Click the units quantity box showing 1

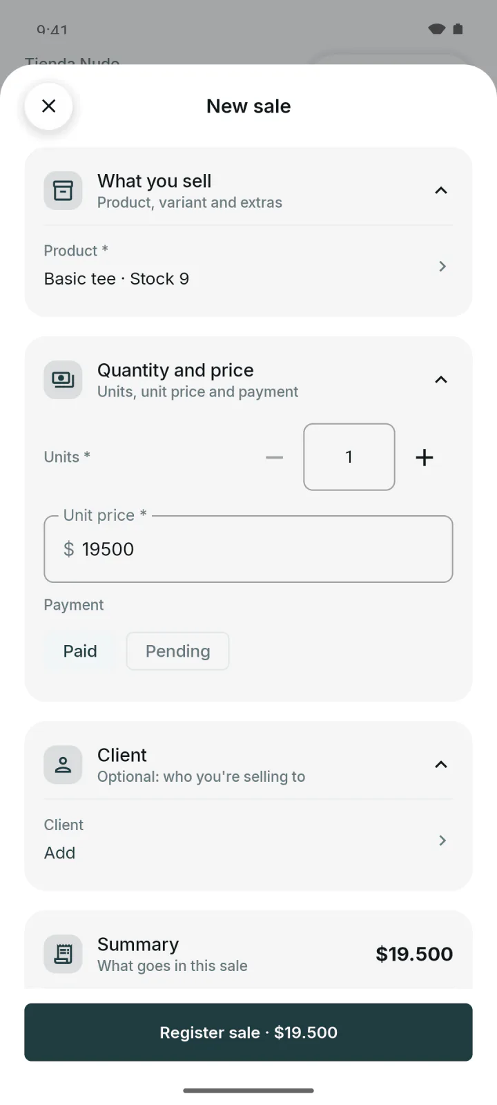point(349,457)
